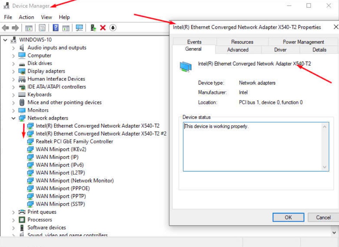339x247 pixels.
Task: Click the Software devices icon
Action: click(22, 228)
